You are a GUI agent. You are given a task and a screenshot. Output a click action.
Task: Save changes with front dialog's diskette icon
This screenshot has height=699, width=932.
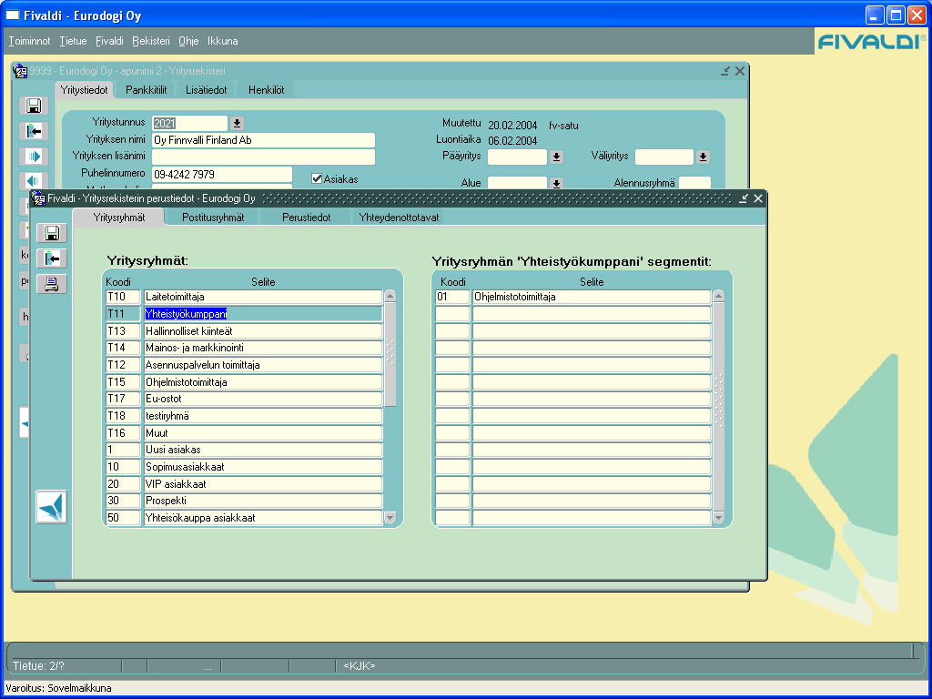[x=52, y=233]
